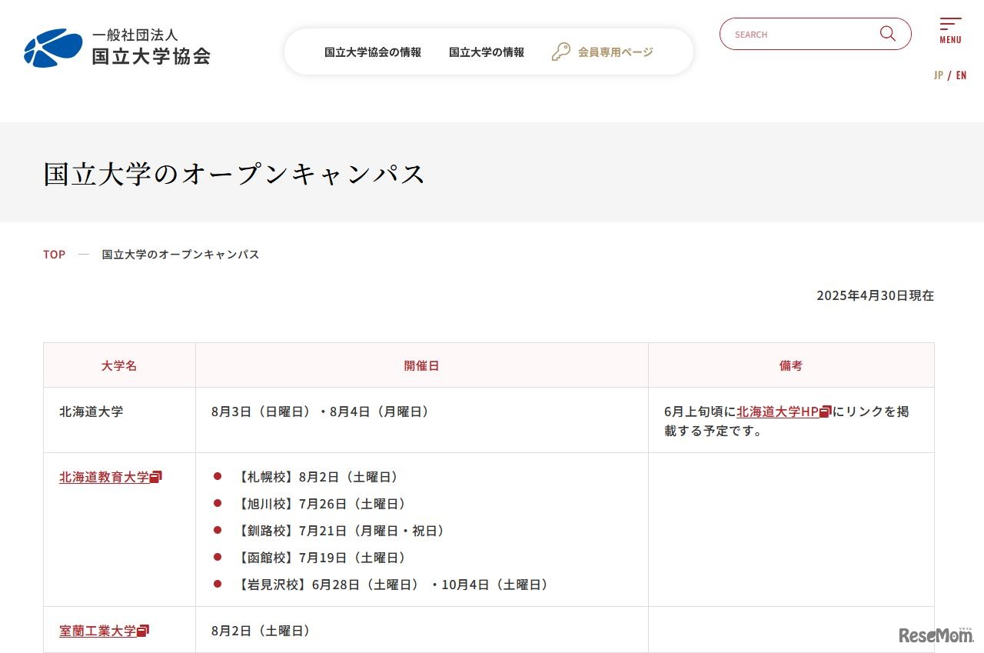The height and width of the screenshot is (653, 984).
Task: Switch language to EN
Action: click(x=961, y=75)
